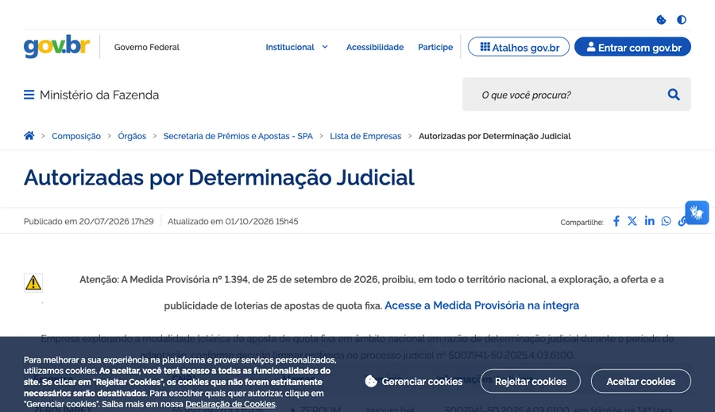The width and height of the screenshot is (715, 412).
Task: Toggle high contrast mode icon
Action: click(x=682, y=20)
